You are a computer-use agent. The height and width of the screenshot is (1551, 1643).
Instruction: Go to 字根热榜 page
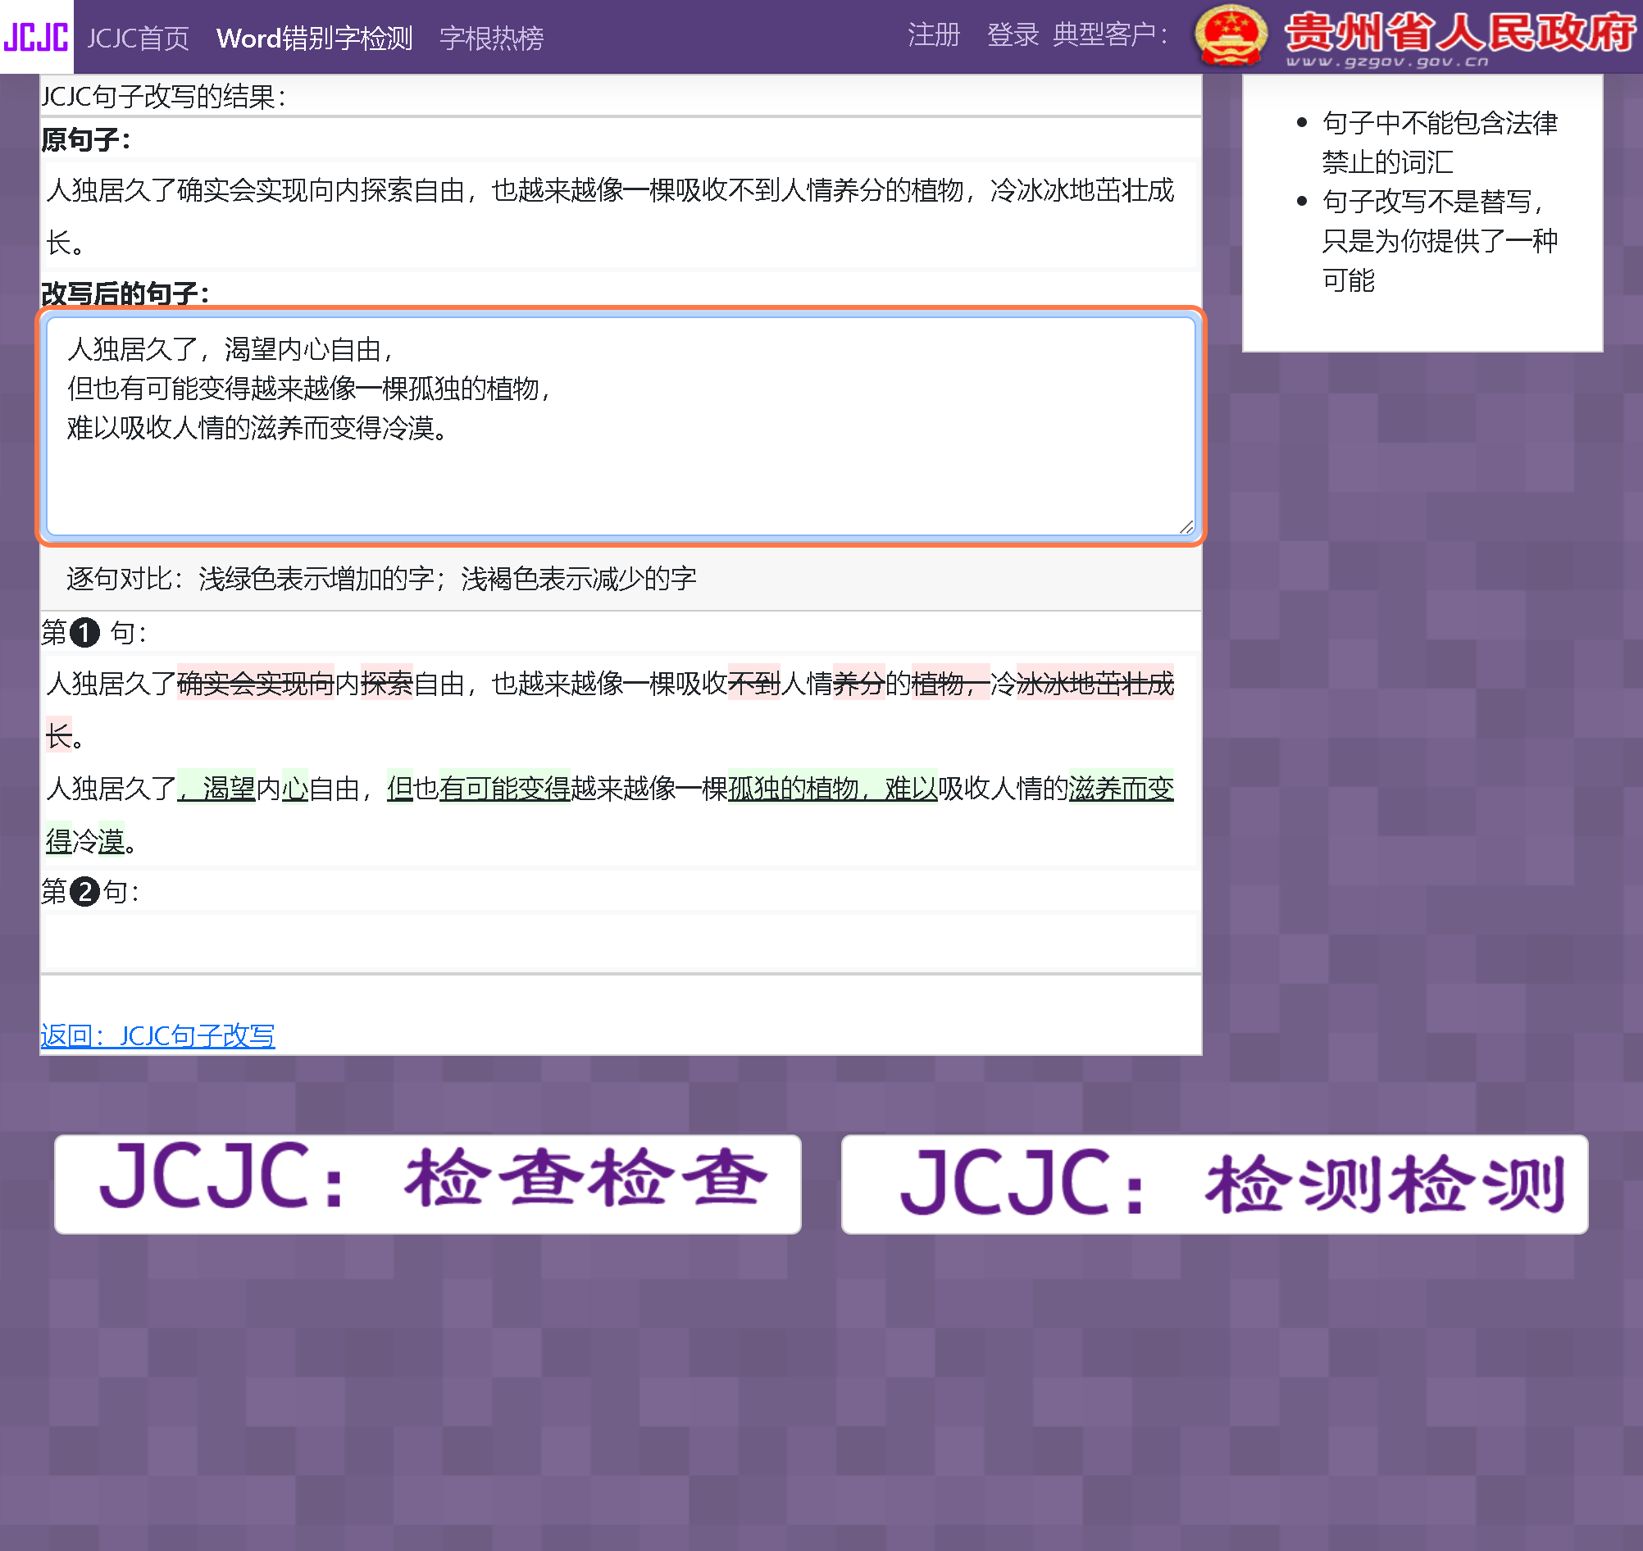coord(491,38)
